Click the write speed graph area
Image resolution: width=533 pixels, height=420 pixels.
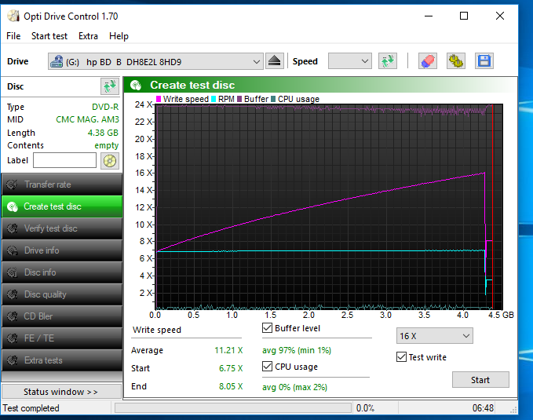click(329, 206)
